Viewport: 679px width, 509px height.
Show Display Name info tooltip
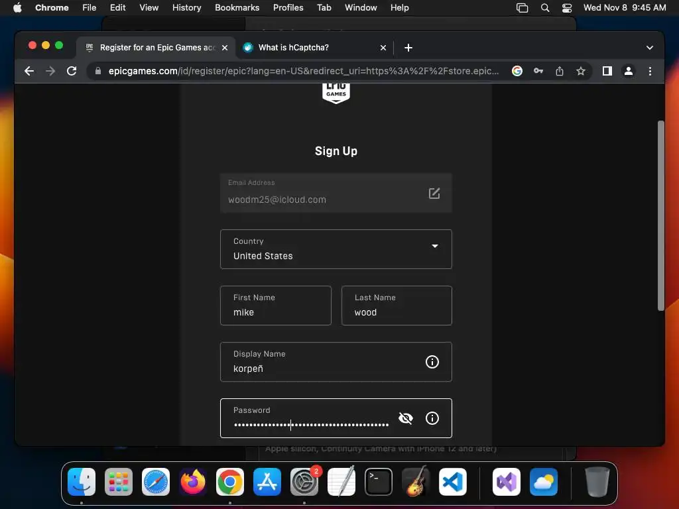432,362
